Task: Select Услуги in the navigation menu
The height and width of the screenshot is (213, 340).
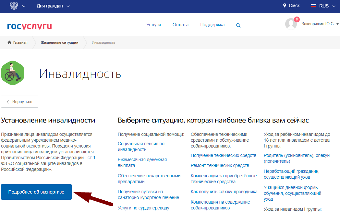Action: pyautogui.click(x=153, y=25)
